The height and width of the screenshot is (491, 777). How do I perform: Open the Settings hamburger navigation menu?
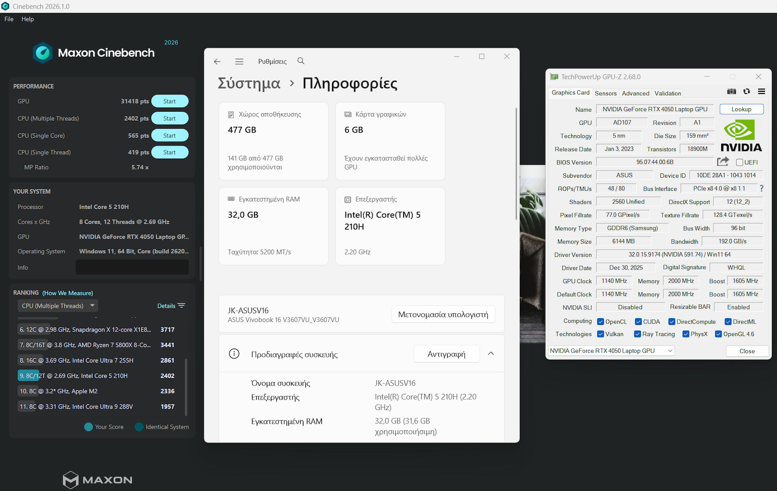[x=239, y=62]
